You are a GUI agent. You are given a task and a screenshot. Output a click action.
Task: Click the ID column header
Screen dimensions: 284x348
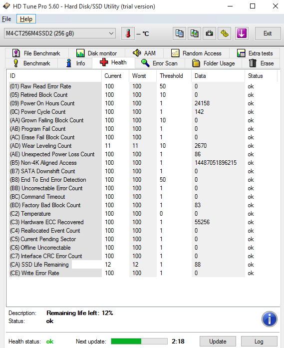coord(54,76)
